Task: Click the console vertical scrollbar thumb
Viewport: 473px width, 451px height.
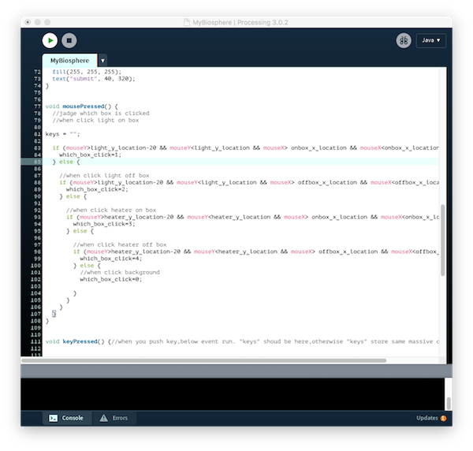Action: [449, 404]
